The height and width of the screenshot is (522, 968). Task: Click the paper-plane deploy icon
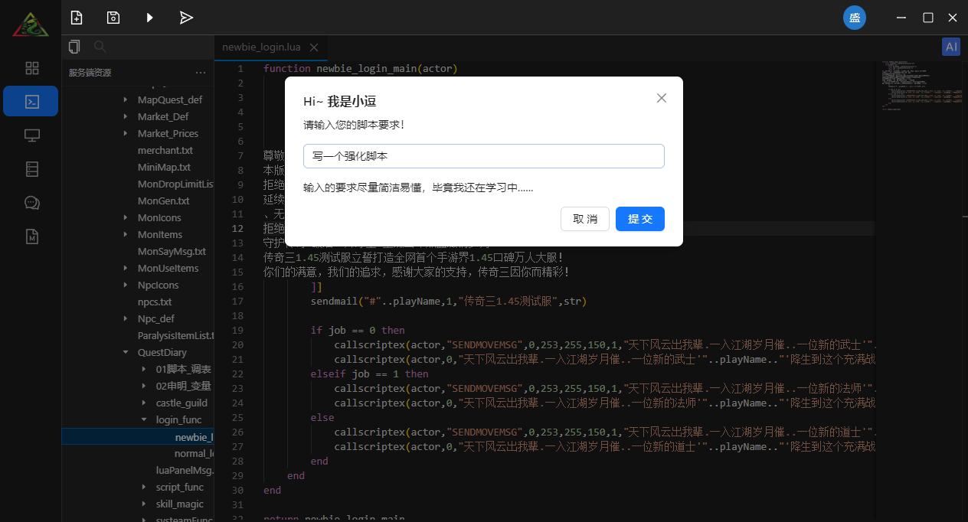point(186,17)
